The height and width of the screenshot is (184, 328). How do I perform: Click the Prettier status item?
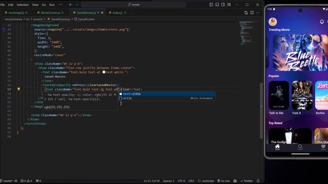[x=247, y=181]
